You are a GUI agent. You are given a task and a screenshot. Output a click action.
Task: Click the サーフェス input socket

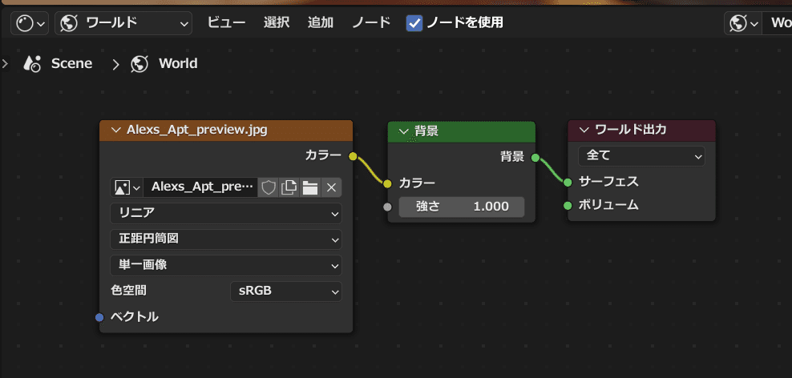pos(568,182)
